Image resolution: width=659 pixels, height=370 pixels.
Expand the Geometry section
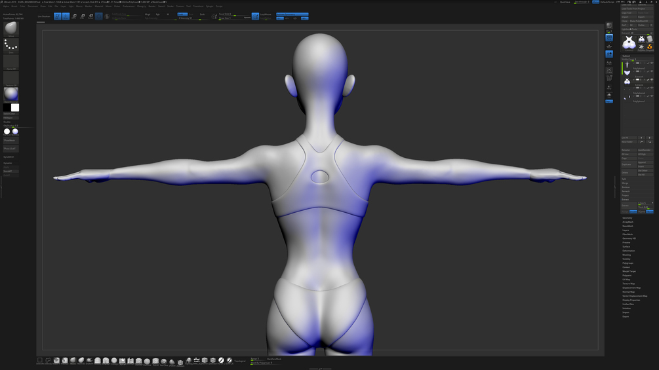pos(628,217)
